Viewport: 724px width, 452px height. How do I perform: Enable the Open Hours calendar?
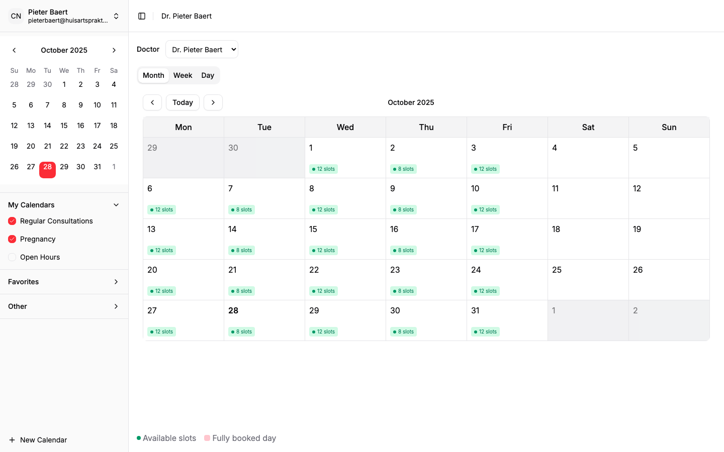pyautogui.click(x=12, y=257)
